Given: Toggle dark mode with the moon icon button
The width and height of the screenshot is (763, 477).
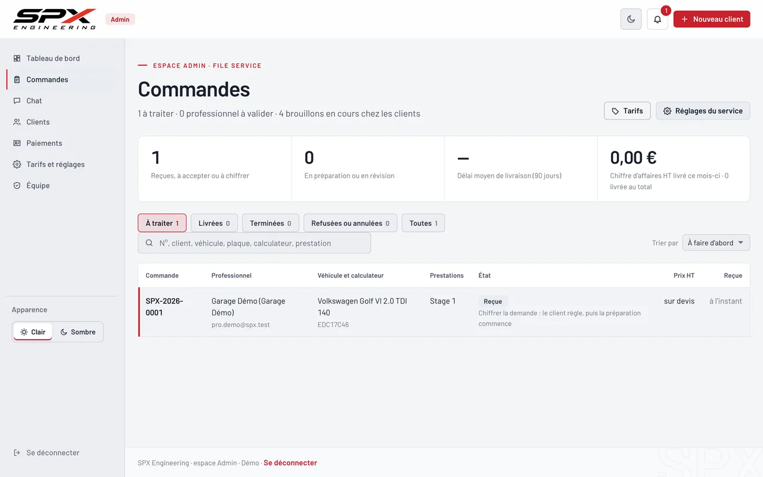Looking at the screenshot, I should coord(631,19).
